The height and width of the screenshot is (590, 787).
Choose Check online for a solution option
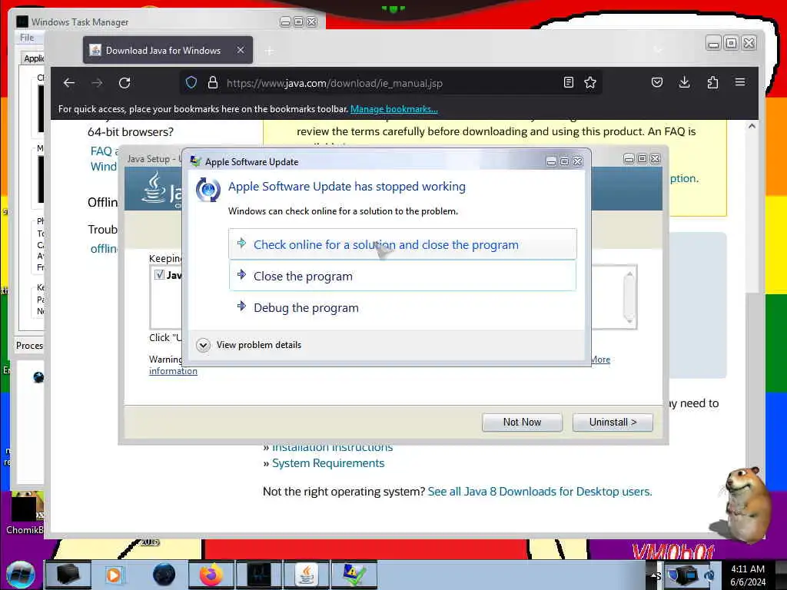pos(403,244)
